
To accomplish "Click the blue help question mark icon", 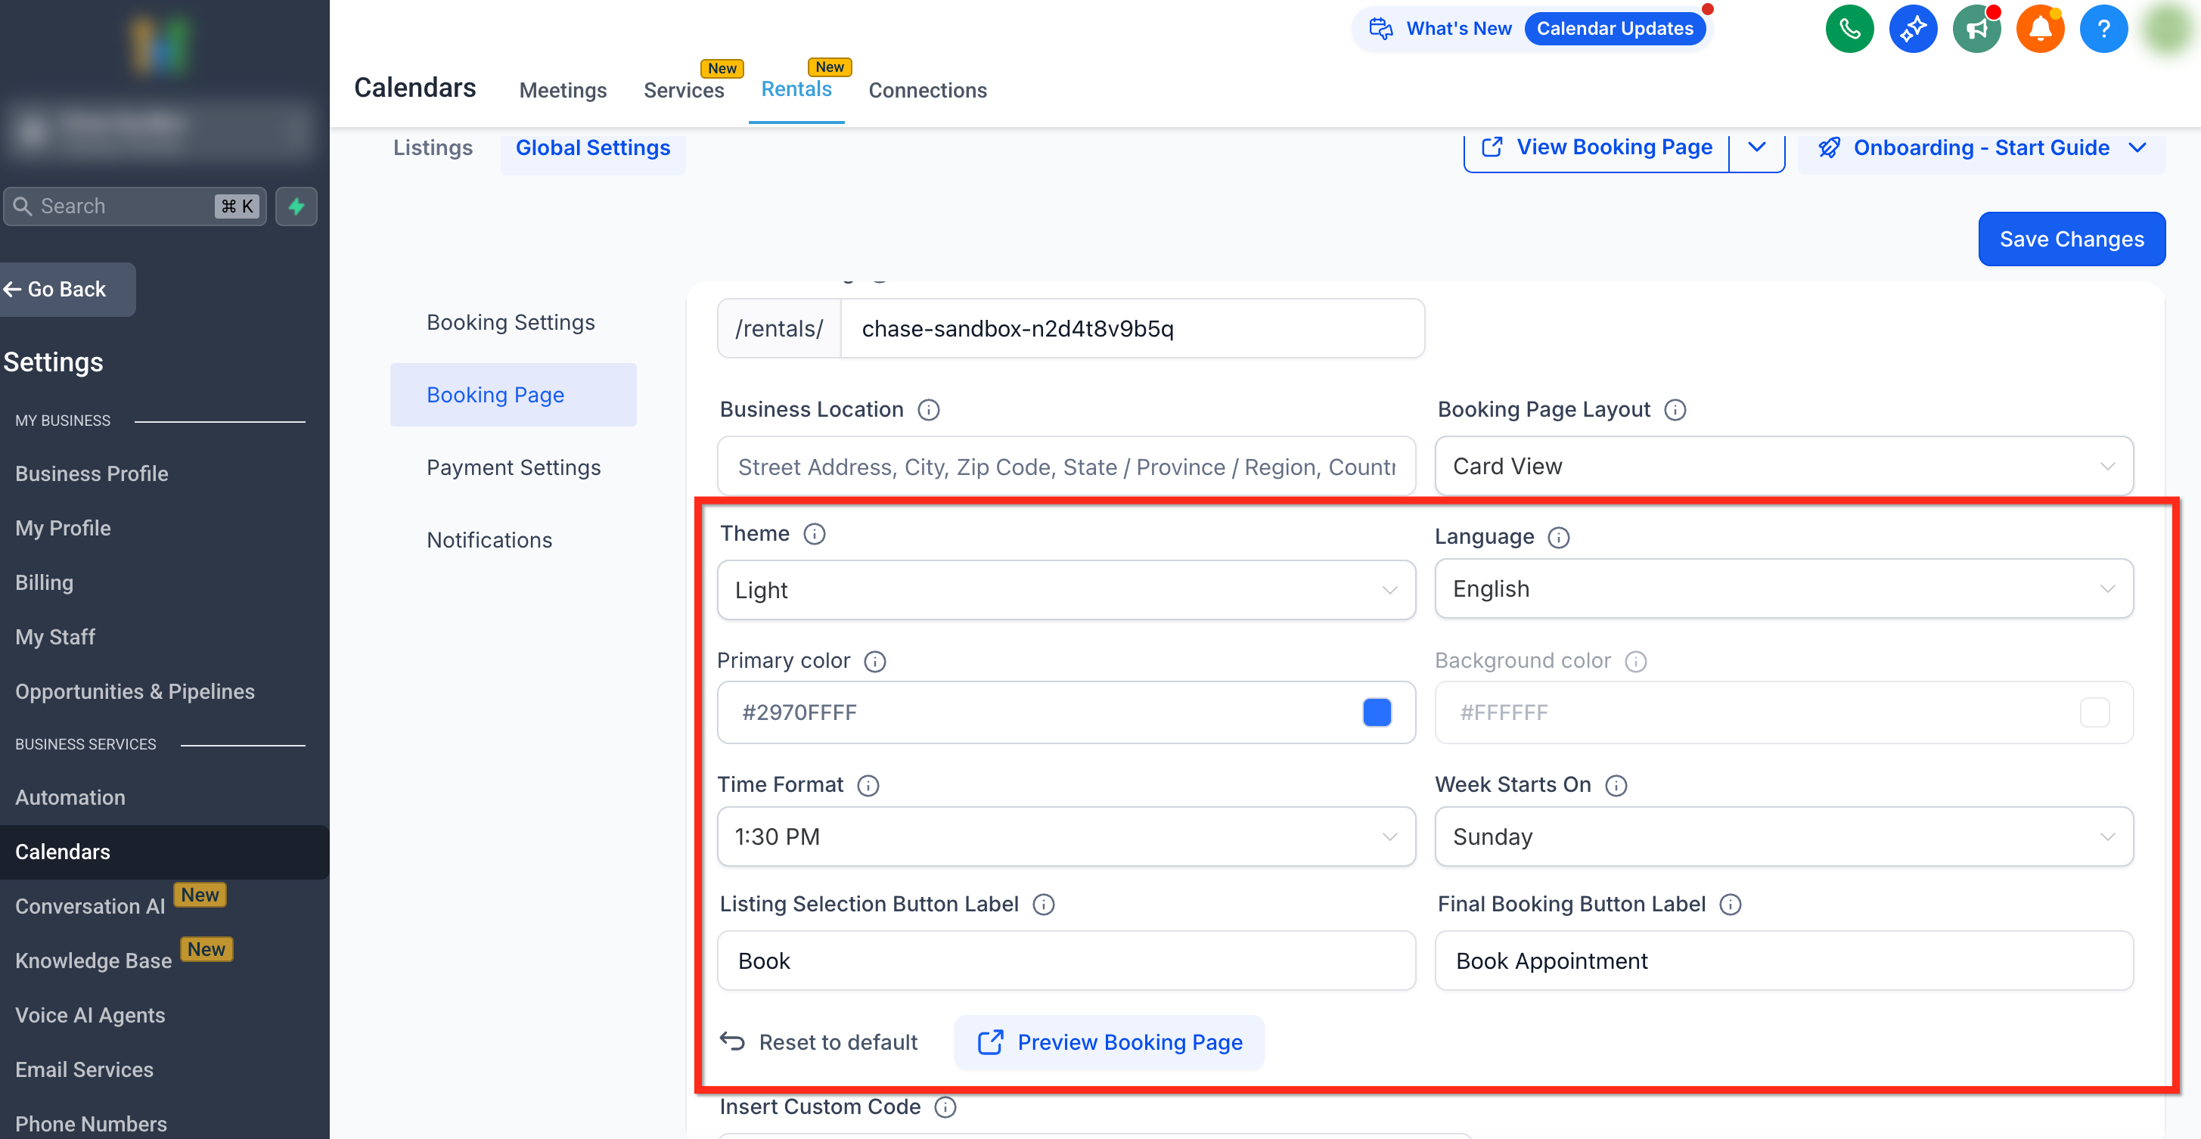I will click(x=2103, y=29).
